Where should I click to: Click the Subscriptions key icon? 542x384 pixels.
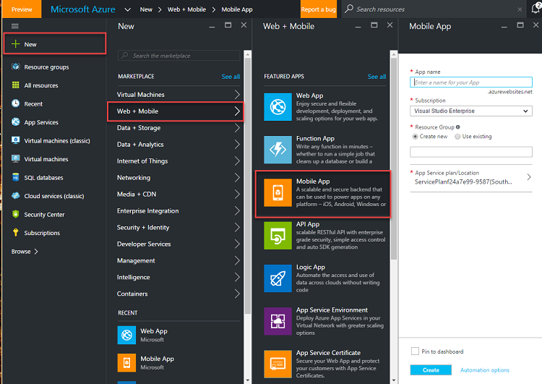coord(16,232)
